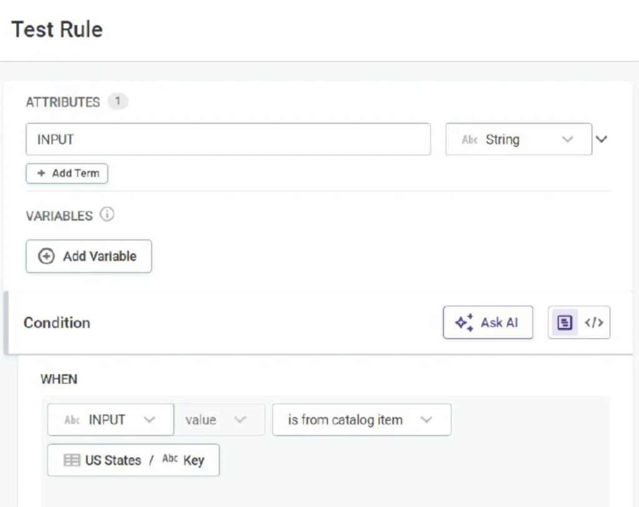
Task: Click the Abc icon before Key
Action: tap(170, 460)
